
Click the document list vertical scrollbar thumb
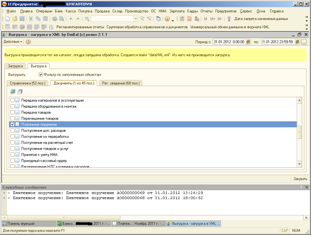[299, 132]
